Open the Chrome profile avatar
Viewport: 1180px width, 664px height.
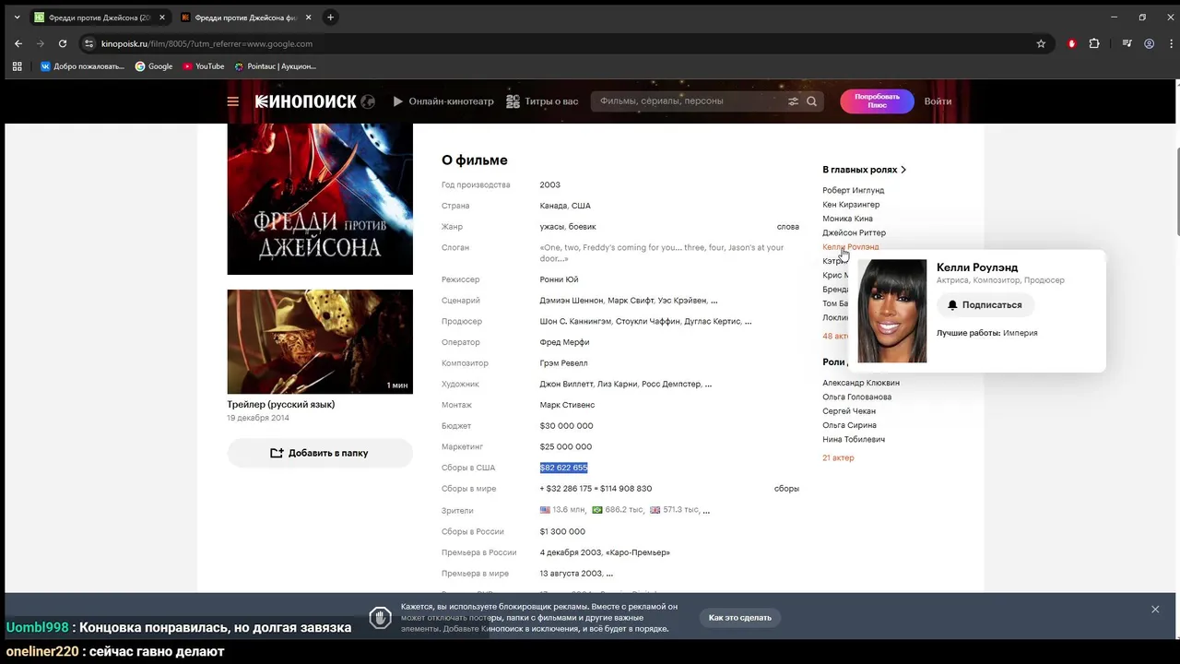click(1149, 43)
